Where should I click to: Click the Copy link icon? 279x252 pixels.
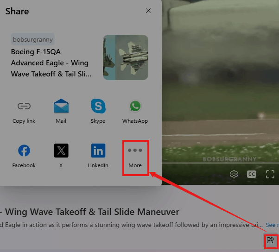(24, 106)
